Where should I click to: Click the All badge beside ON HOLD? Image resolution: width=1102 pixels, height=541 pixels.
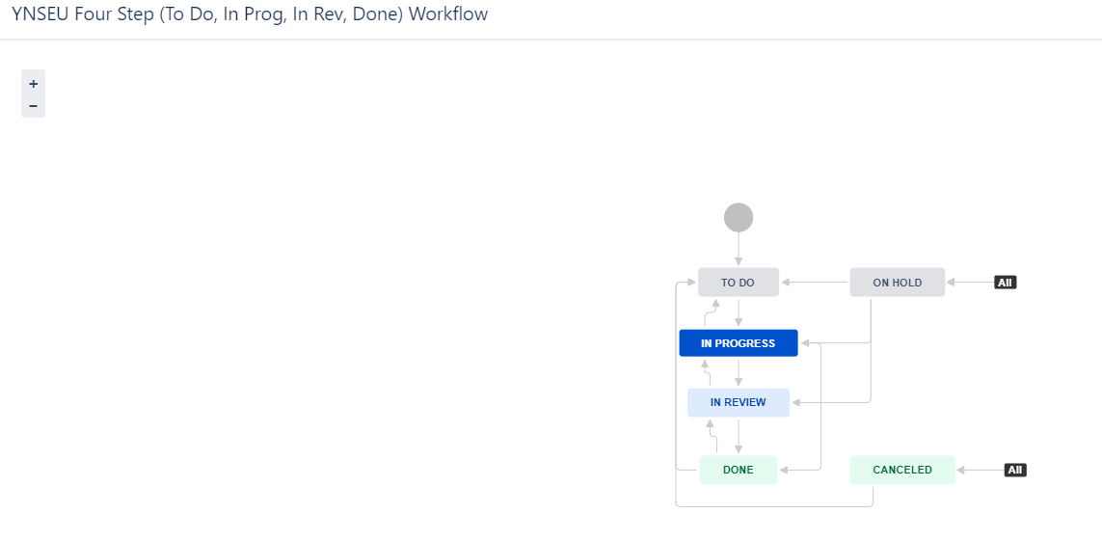pyautogui.click(x=1005, y=283)
